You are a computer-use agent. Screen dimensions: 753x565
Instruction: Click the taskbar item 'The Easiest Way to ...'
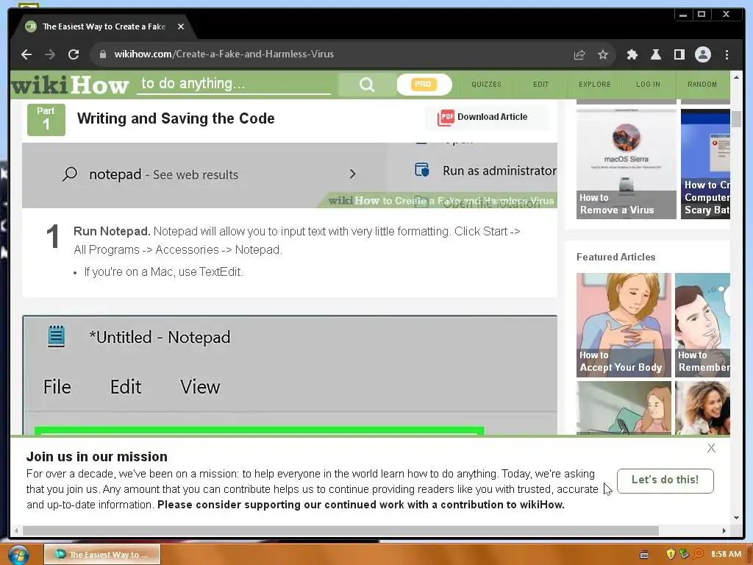[102, 555]
